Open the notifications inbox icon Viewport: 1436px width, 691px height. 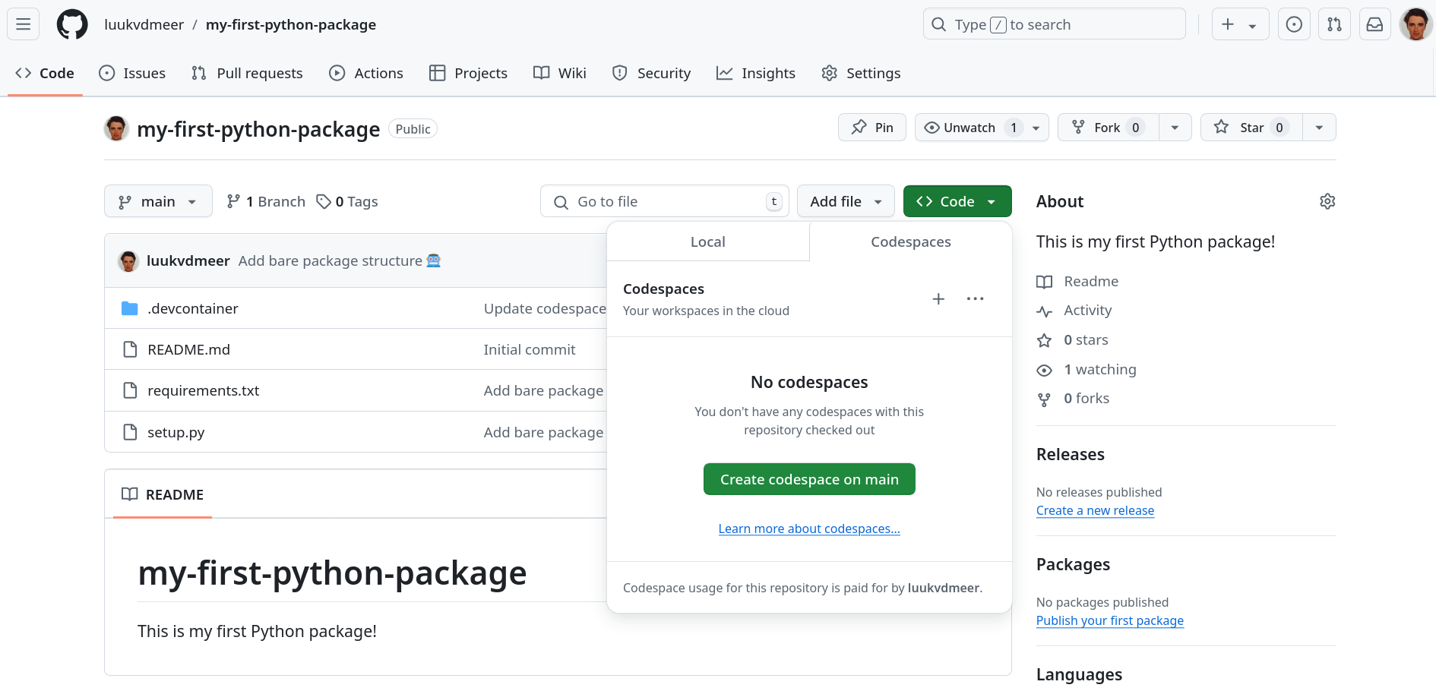point(1374,24)
